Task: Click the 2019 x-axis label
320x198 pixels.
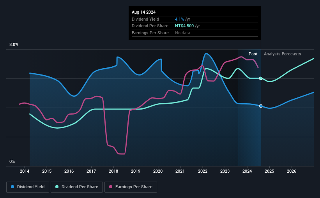Action: 136,171
